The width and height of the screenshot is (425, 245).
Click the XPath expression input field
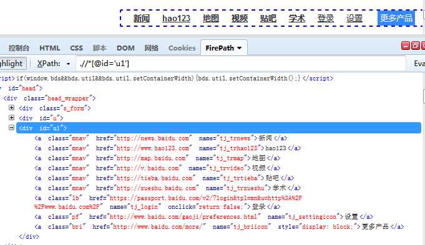(241, 64)
